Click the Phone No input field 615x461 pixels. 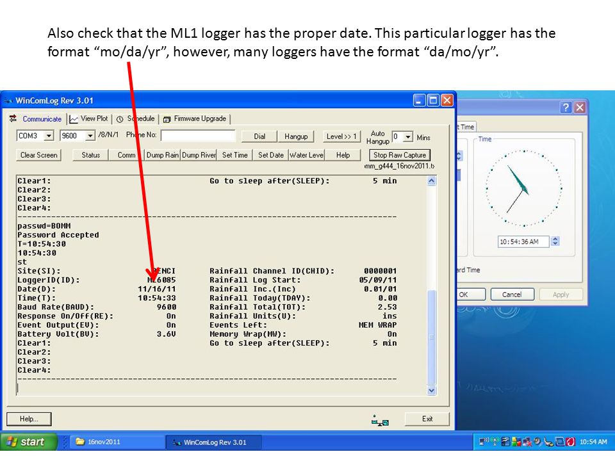[x=198, y=136]
